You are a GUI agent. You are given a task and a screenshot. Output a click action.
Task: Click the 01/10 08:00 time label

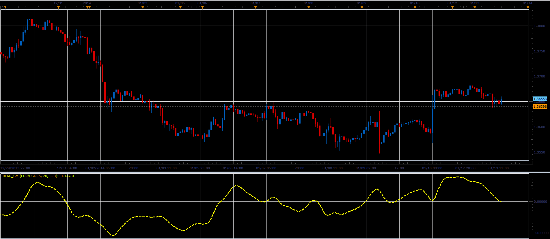(432, 168)
